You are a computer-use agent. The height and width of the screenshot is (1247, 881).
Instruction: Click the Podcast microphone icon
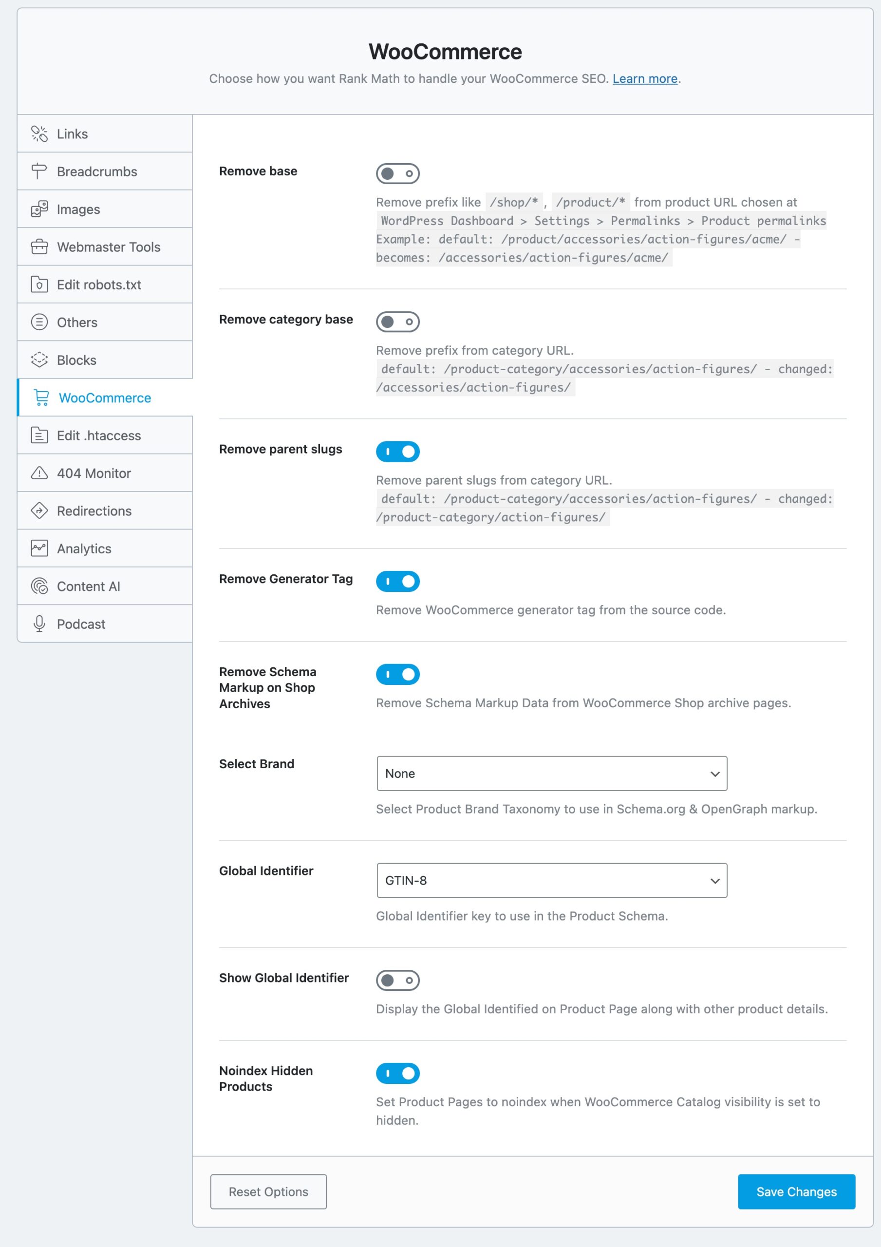pos(39,623)
